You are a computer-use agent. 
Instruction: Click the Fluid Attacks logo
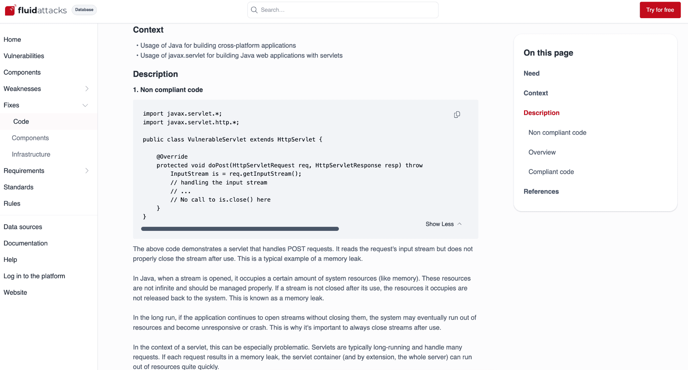pyautogui.click(x=36, y=10)
